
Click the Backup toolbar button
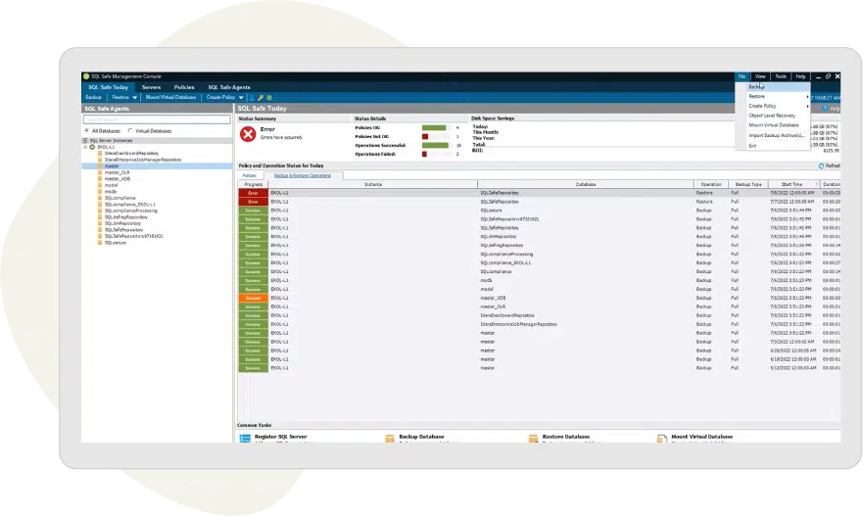[x=94, y=97]
